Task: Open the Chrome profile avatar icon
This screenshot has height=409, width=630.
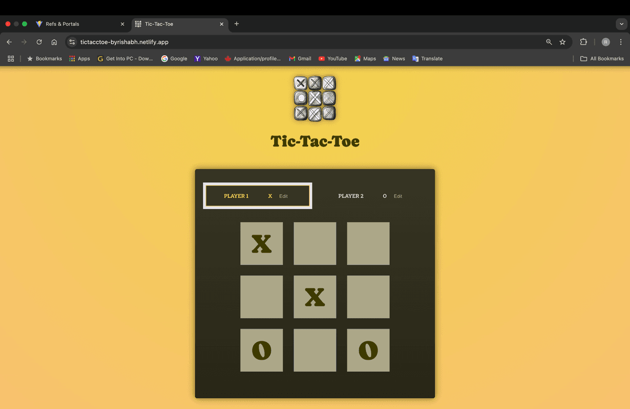Action: [605, 42]
